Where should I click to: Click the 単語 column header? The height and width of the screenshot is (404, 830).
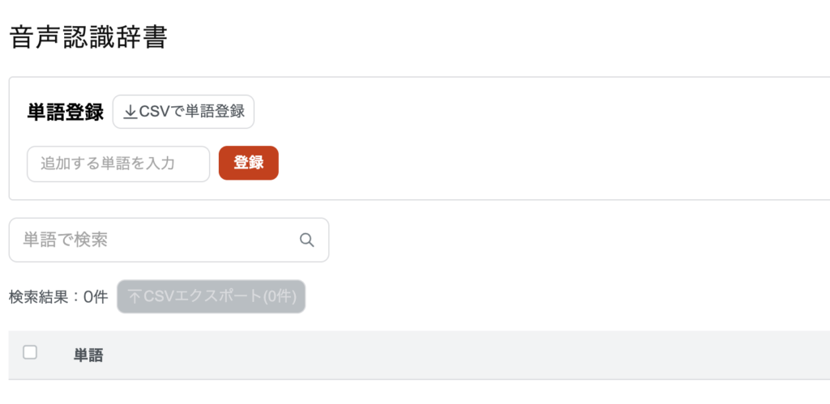[x=88, y=355]
